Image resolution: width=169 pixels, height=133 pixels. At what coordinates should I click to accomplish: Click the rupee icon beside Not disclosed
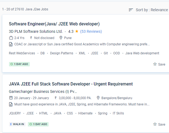click(31, 38)
